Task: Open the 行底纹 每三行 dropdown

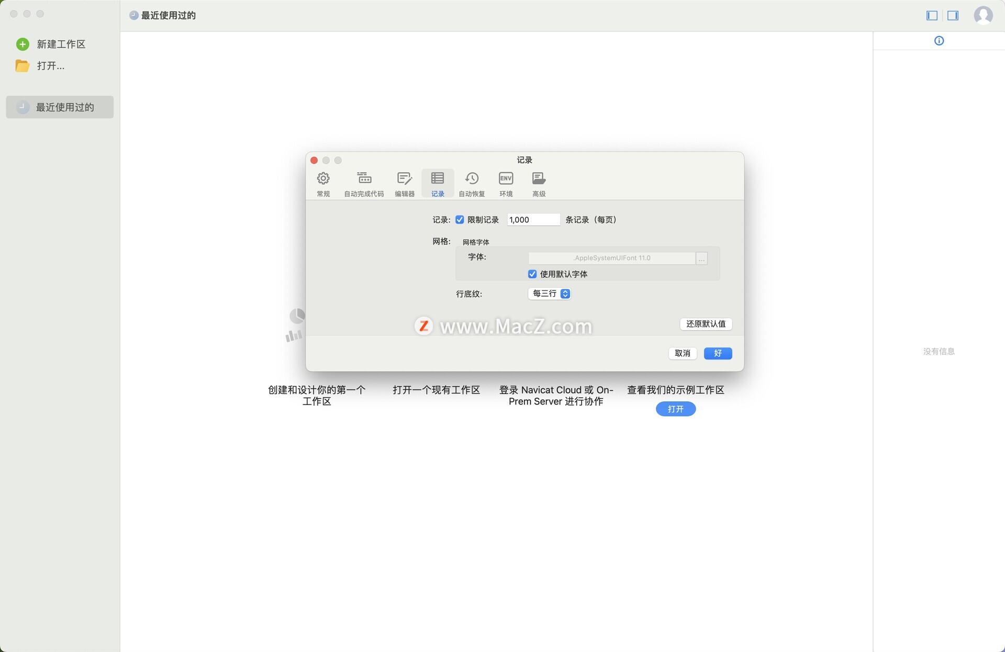Action: click(x=550, y=294)
